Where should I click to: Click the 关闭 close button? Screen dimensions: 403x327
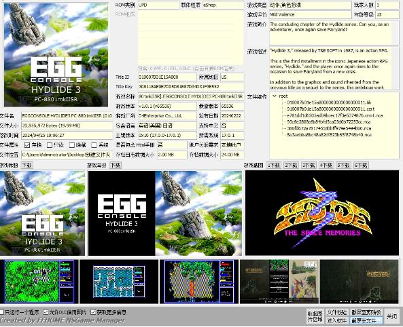(x=392, y=316)
